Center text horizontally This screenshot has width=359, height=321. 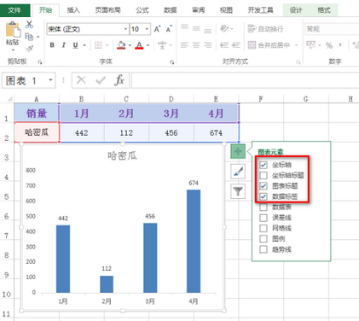(196, 45)
